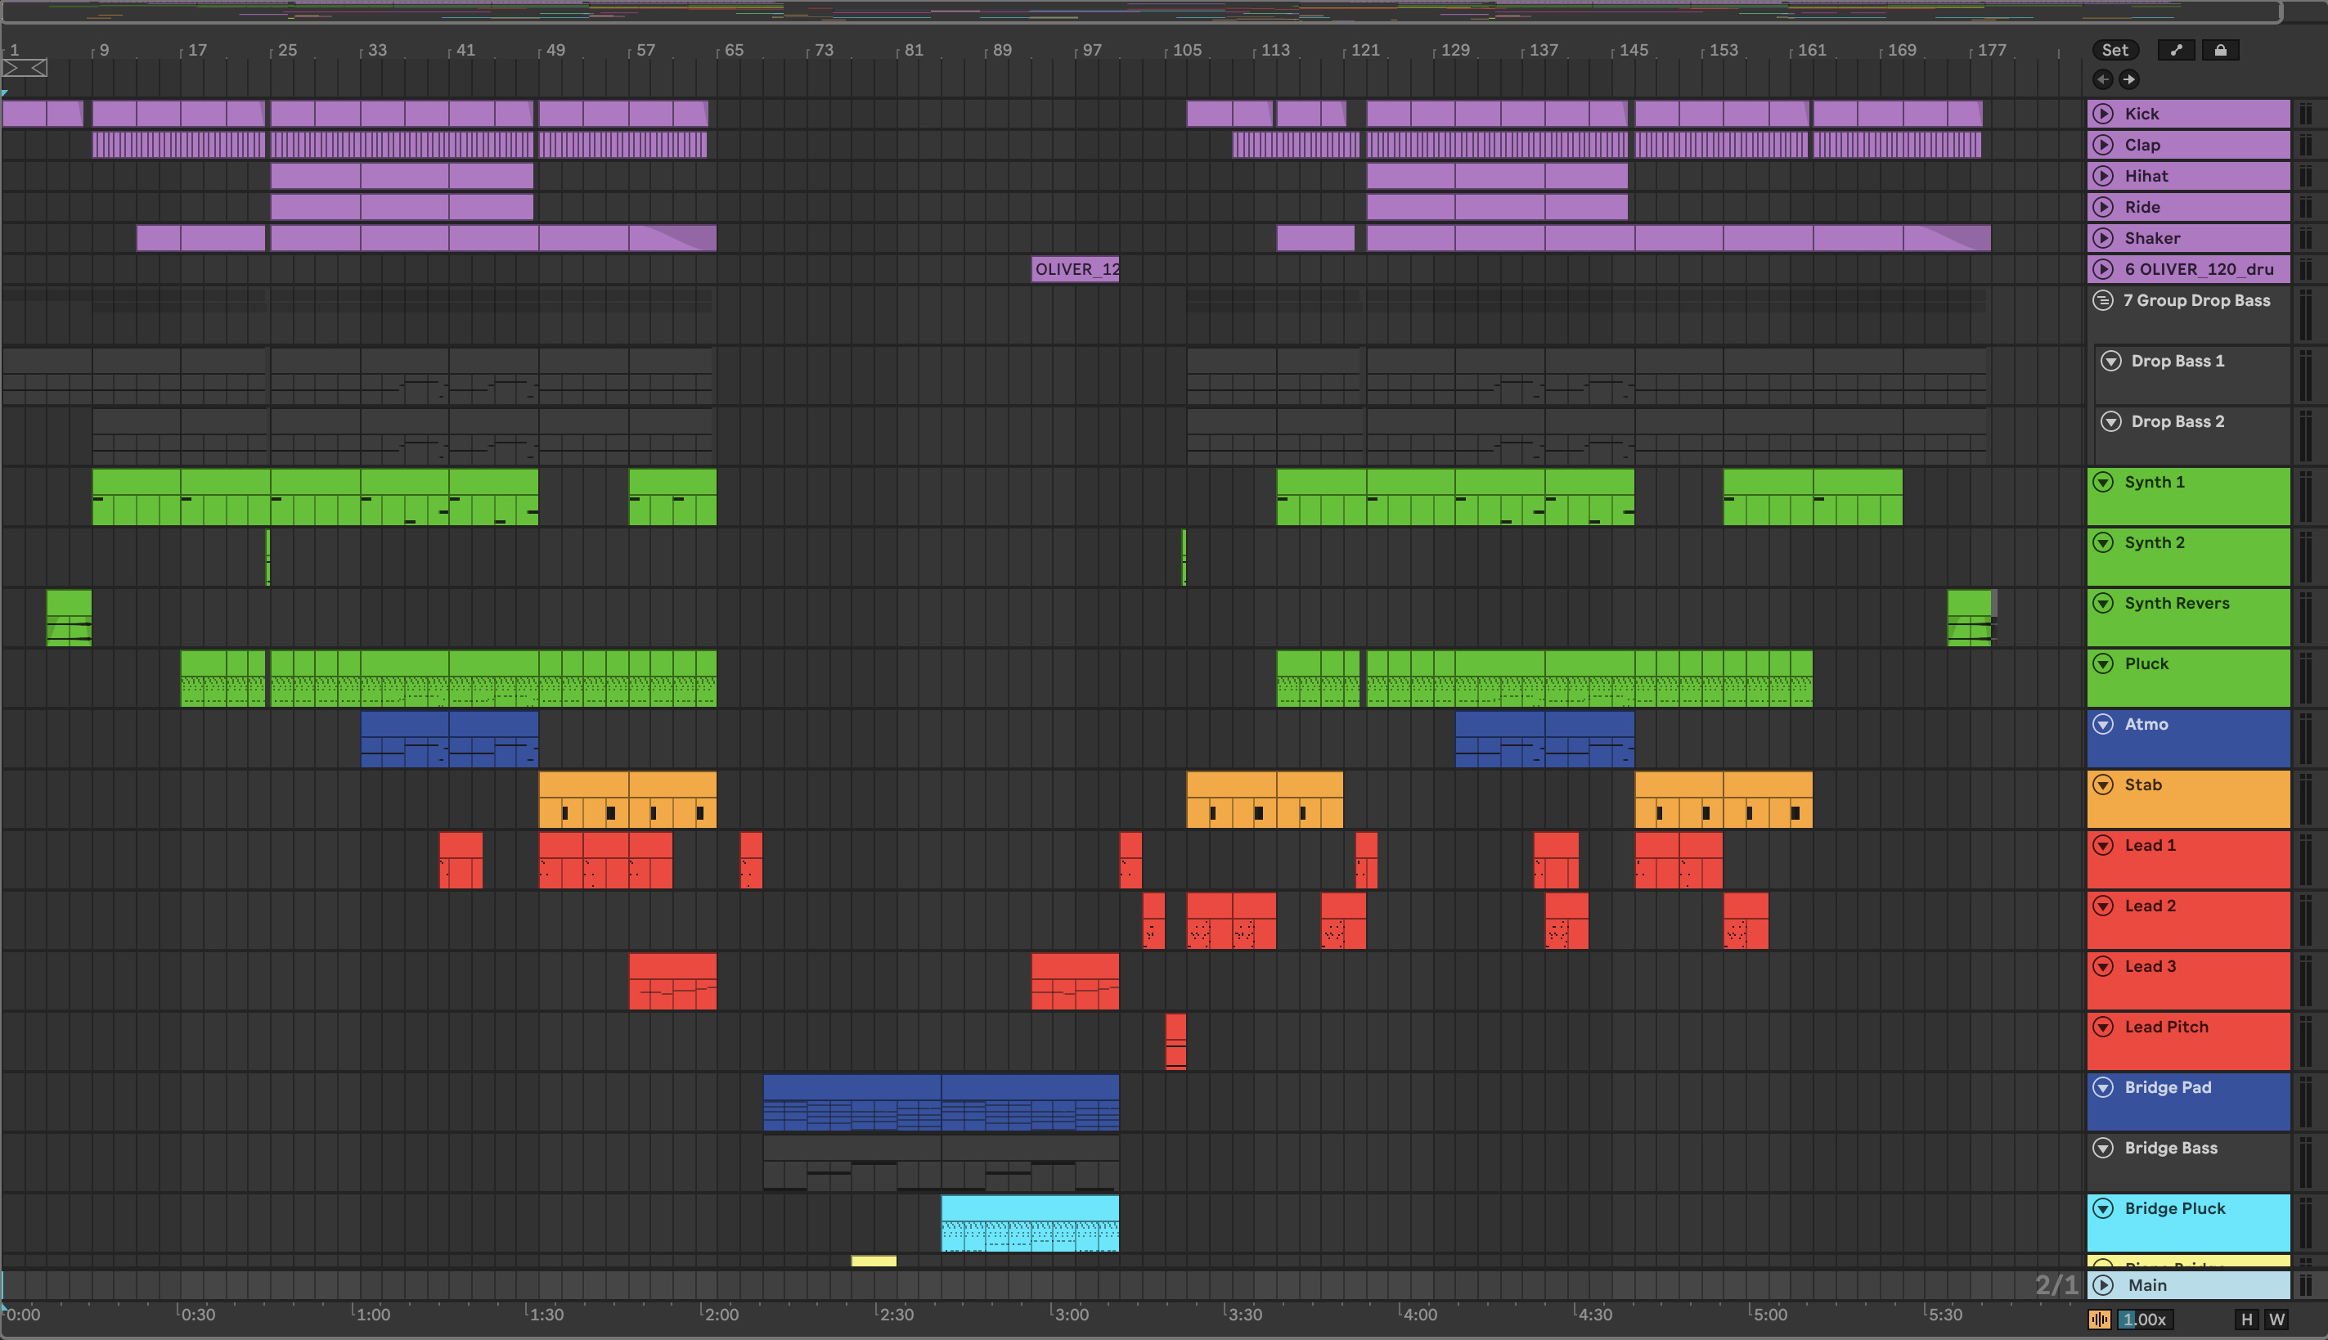Fold the 7 Group Drop Bass group
2328x1340 pixels.
point(2104,301)
